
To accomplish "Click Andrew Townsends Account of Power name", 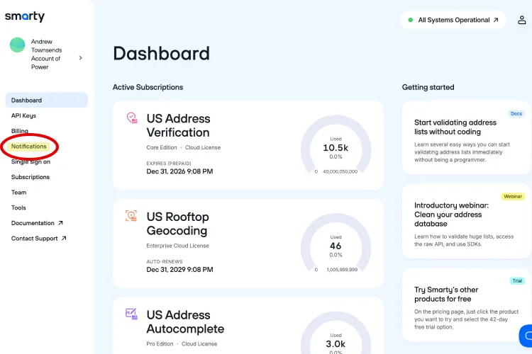I will point(47,55).
